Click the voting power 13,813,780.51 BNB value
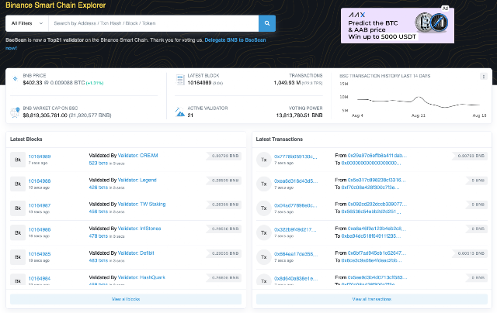497x313 pixels. click(299, 115)
